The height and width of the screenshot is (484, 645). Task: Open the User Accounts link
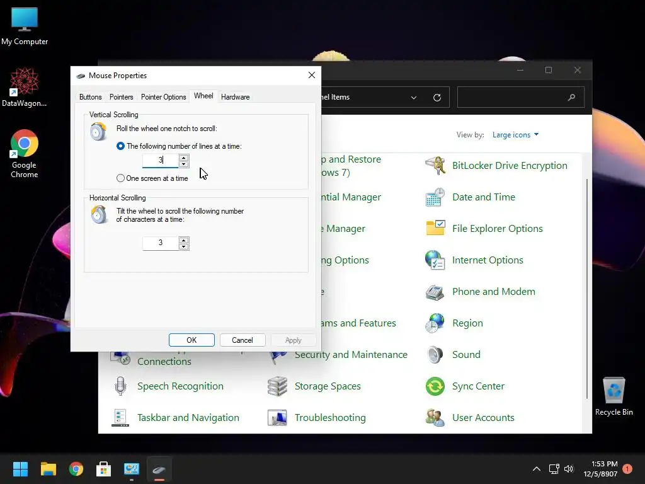point(483,418)
